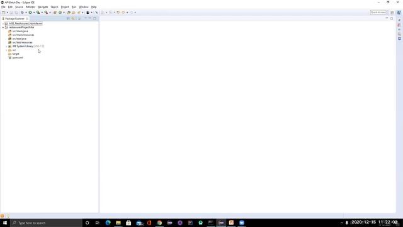
Task: Select the src/test/java source folder
Action: tap(20, 38)
